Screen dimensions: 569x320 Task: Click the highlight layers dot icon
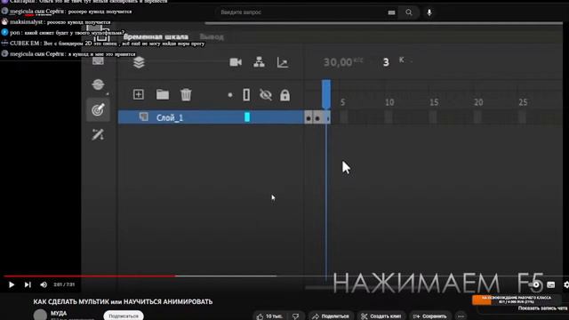(230, 95)
